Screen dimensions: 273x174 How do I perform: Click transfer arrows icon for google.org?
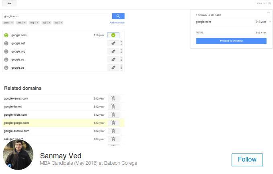[113, 51]
